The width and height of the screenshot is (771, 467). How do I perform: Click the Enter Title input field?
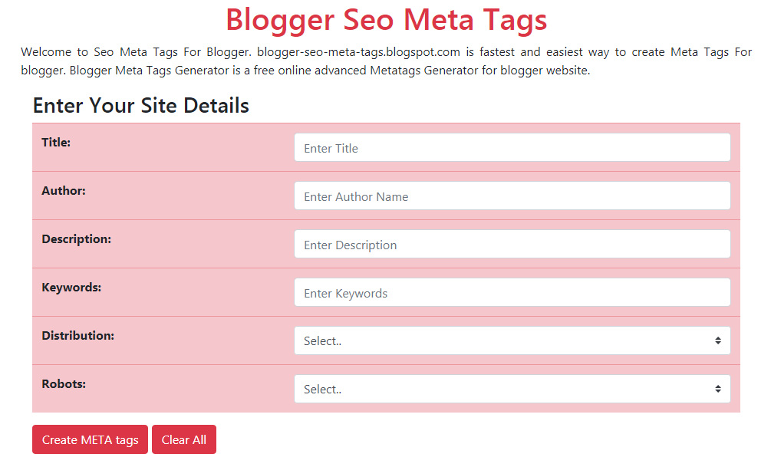[512, 147]
